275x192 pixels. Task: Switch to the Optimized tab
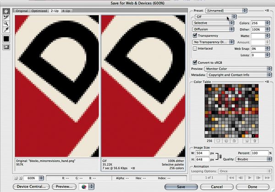[x=40, y=11]
